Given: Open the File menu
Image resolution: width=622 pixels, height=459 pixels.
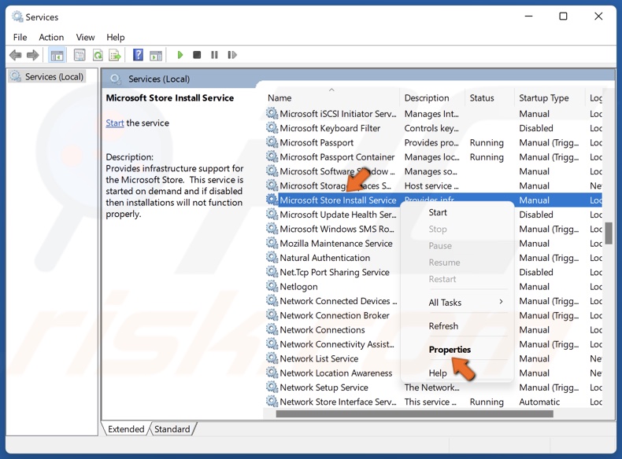Looking at the screenshot, I should pyautogui.click(x=20, y=37).
